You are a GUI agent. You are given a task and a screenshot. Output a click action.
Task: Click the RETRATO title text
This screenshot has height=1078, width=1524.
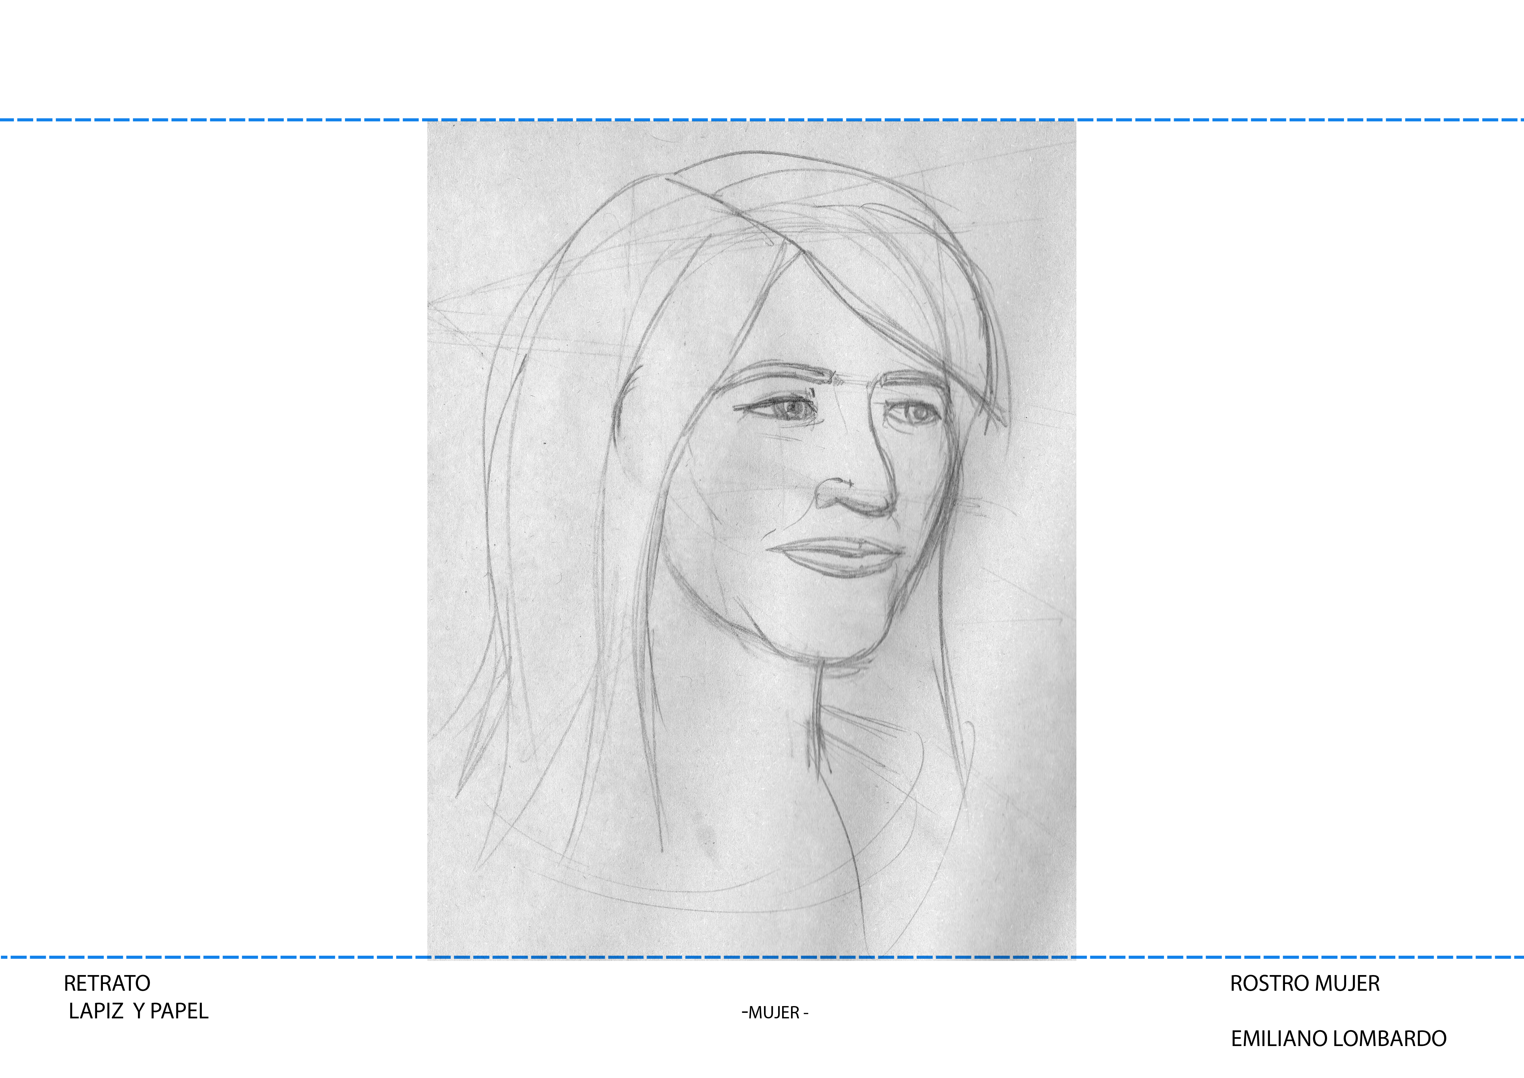click(x=107, y=983)
